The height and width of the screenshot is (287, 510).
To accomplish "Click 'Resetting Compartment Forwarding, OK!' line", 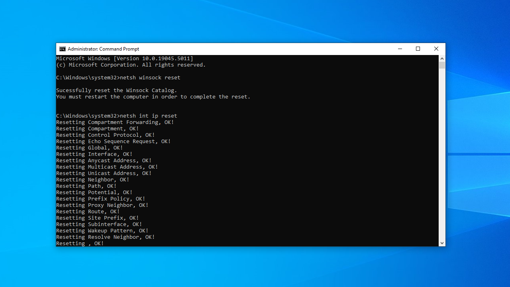I will (x=115, y=122).
